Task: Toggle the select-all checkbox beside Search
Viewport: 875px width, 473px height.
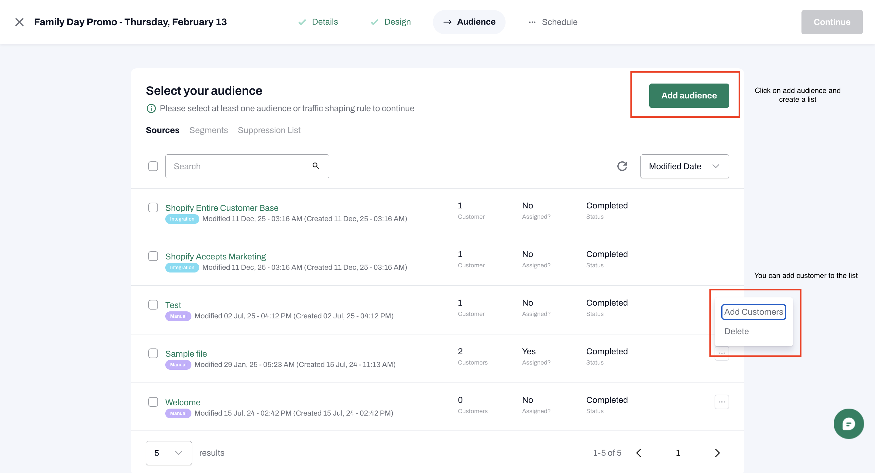Action: 153,166
